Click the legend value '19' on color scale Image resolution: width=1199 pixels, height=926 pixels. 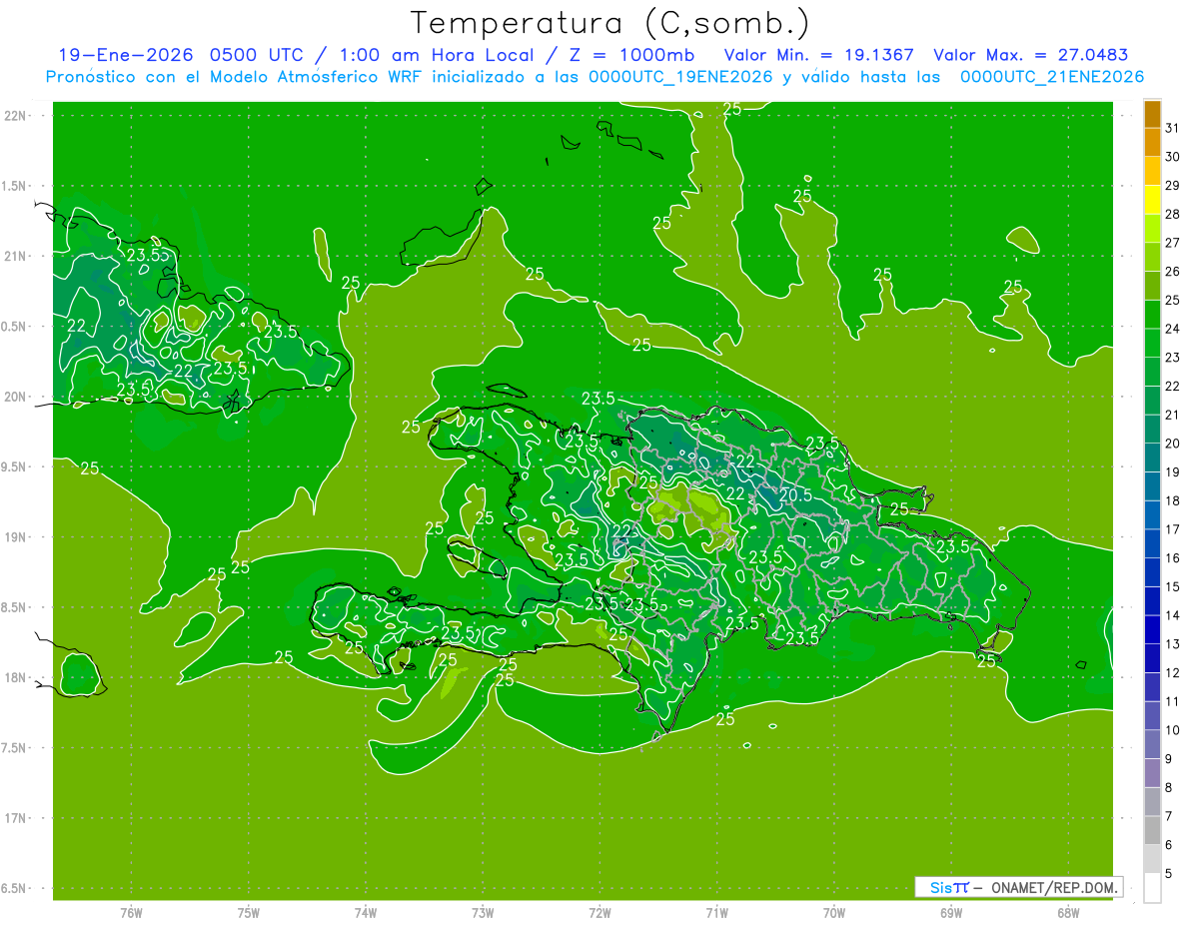(x=1173, y=472)
